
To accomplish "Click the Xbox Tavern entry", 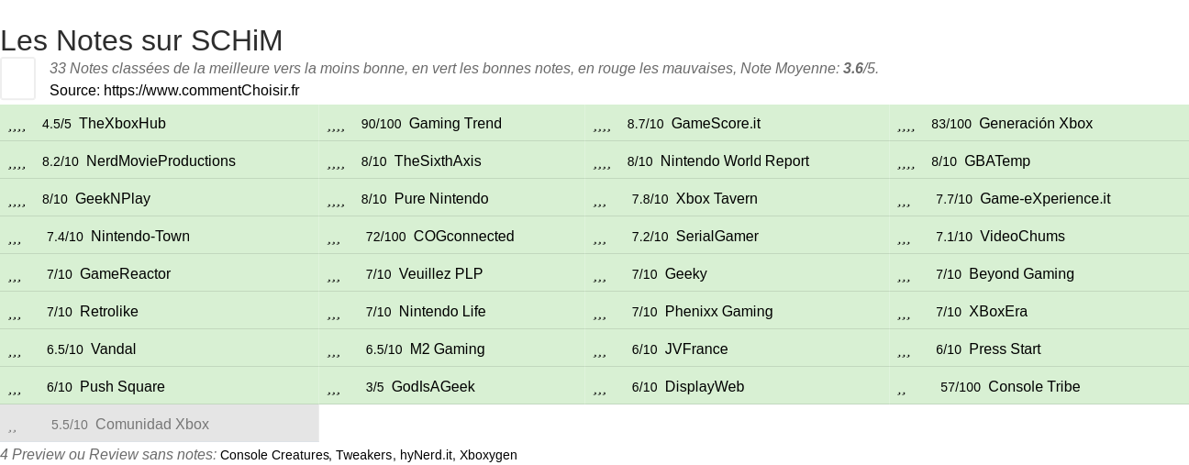I will [x=717, y=199].
